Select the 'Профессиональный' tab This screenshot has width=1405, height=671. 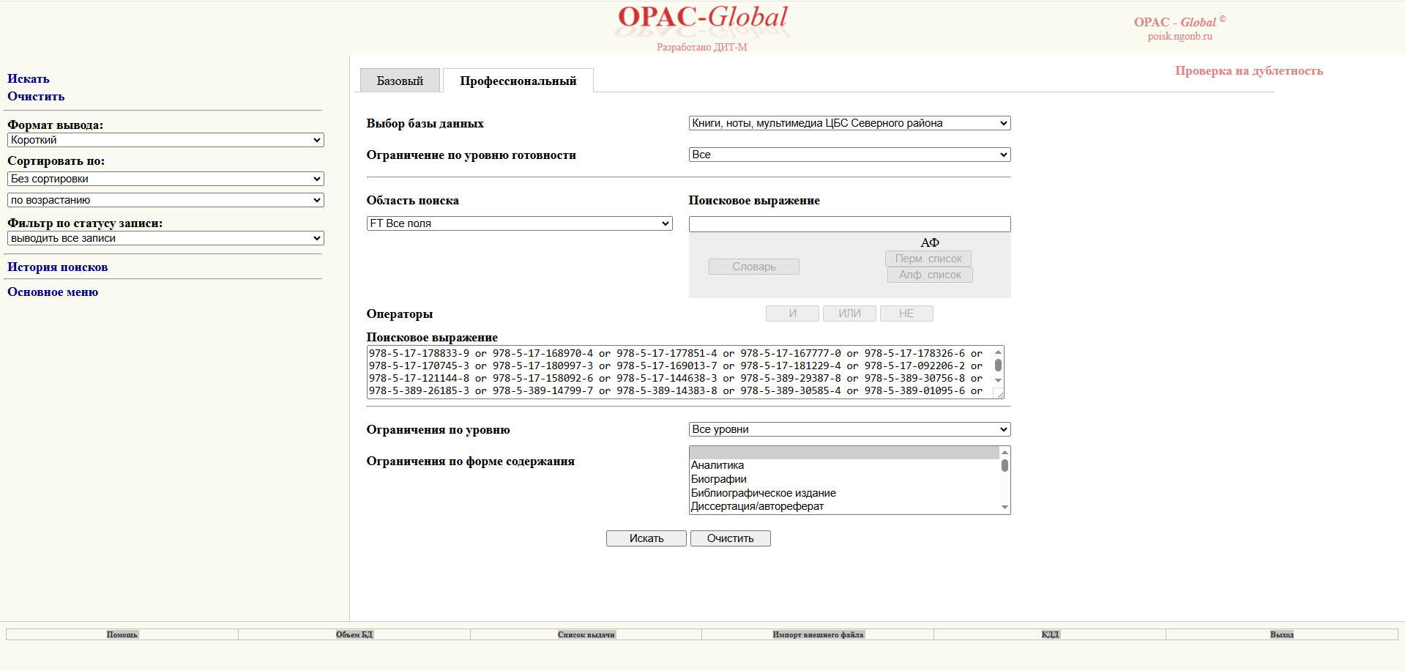tap(518, 81)
